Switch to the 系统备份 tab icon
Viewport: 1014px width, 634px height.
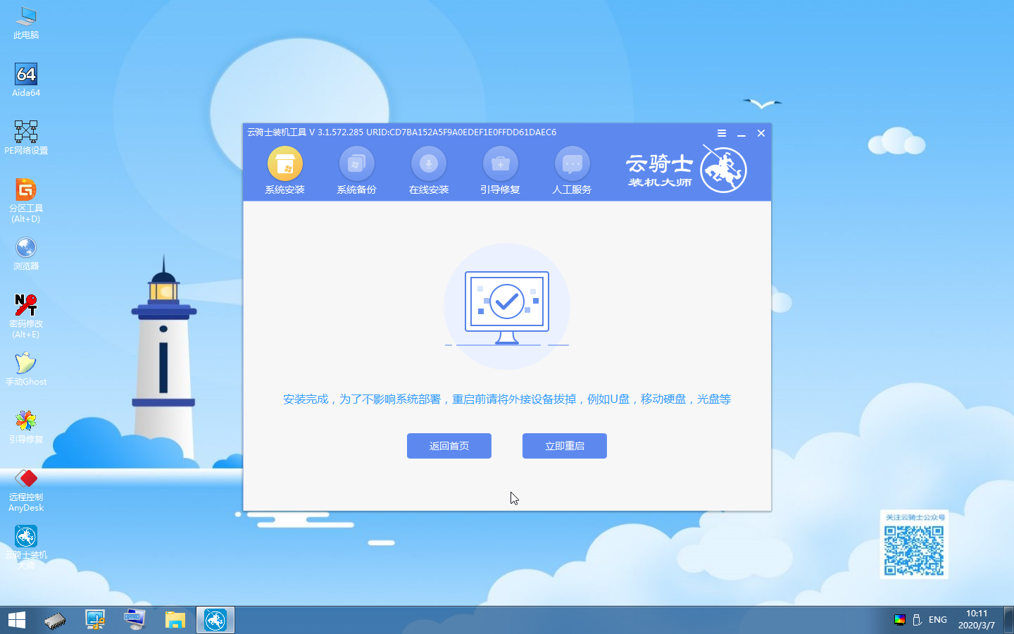click(x=357, y=164)
